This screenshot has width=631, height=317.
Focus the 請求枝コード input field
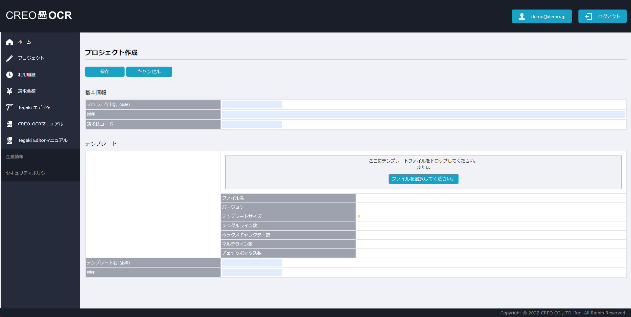[252, 124]
